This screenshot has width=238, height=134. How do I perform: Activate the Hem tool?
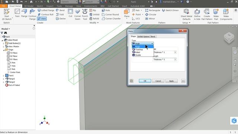[x=42, y=19]
